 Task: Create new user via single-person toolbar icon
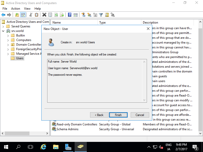83,15
